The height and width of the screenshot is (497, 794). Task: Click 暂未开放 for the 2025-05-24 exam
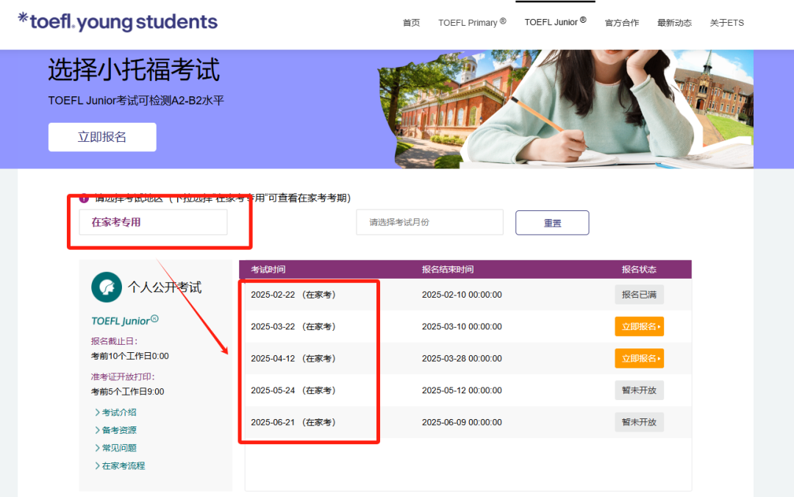[639, 390]
